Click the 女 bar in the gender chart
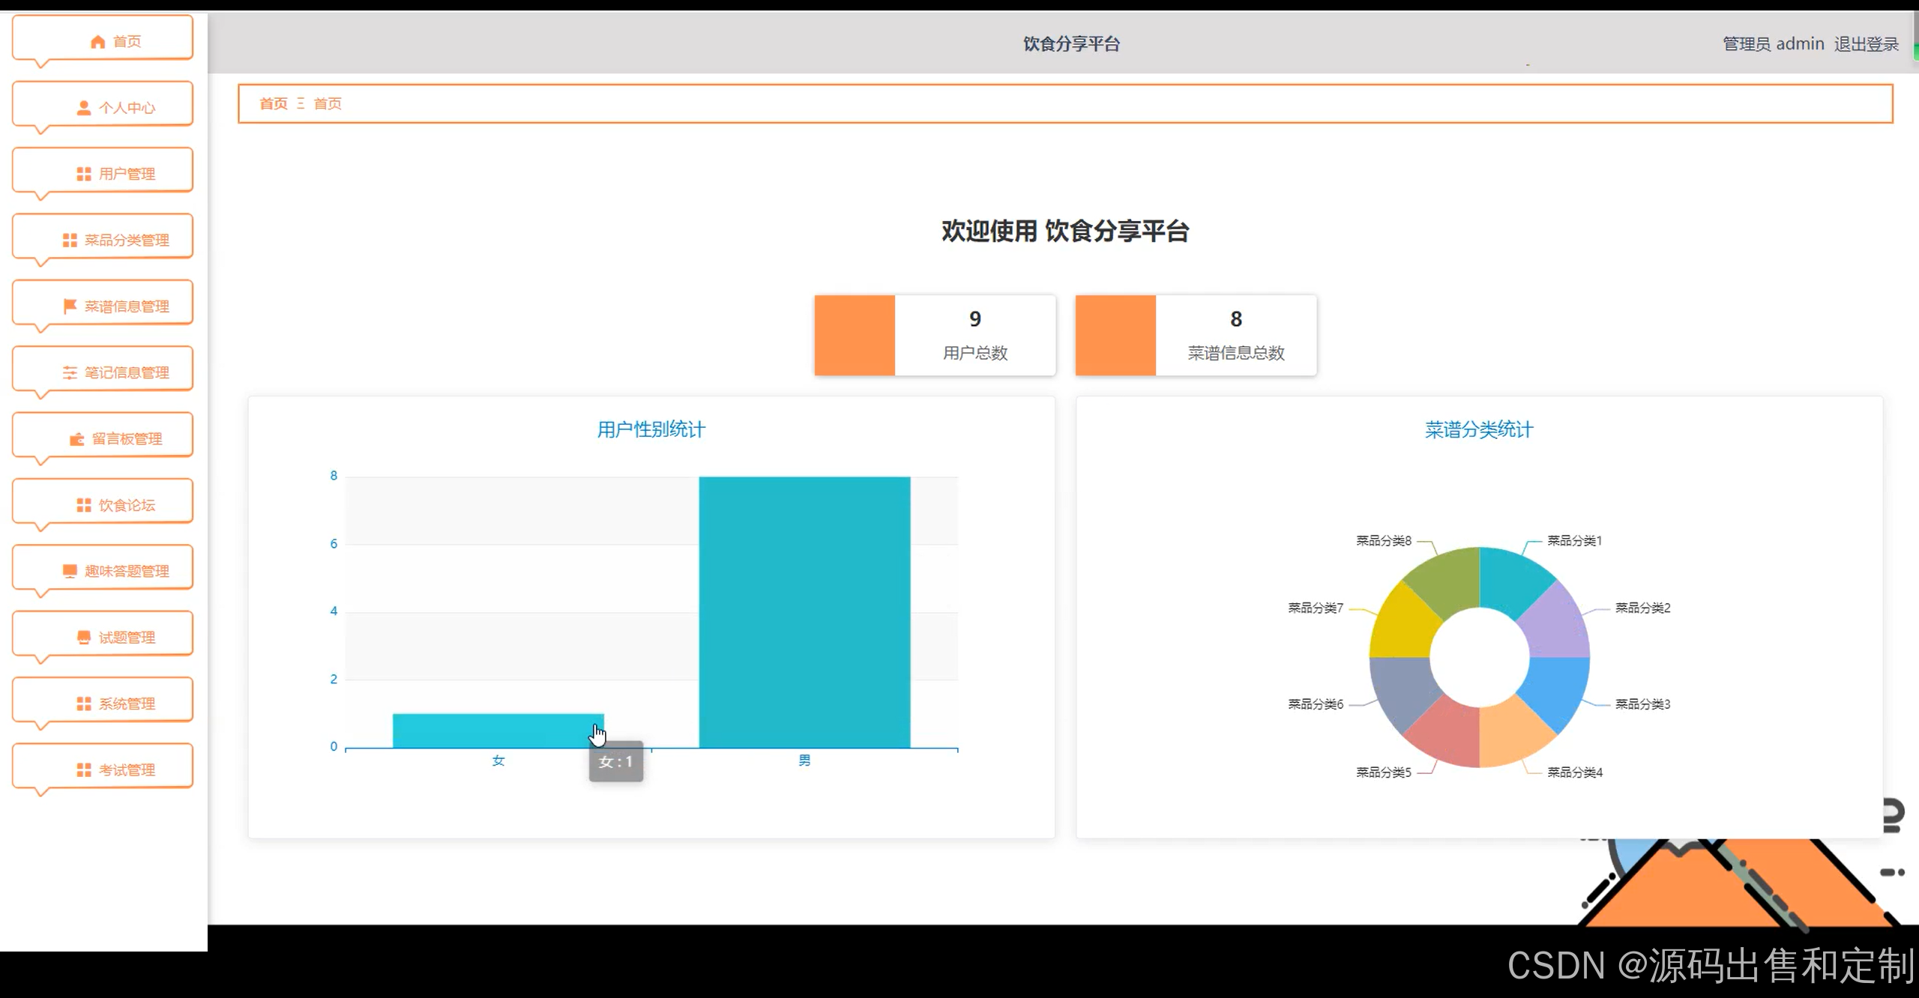The height and width of the screenshot is (998, 1919). click(x=498, y=731)
